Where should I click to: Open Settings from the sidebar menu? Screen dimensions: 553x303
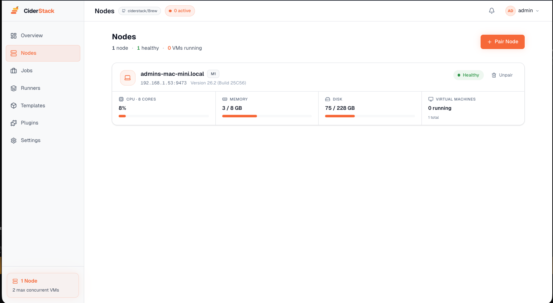point(30,140)
